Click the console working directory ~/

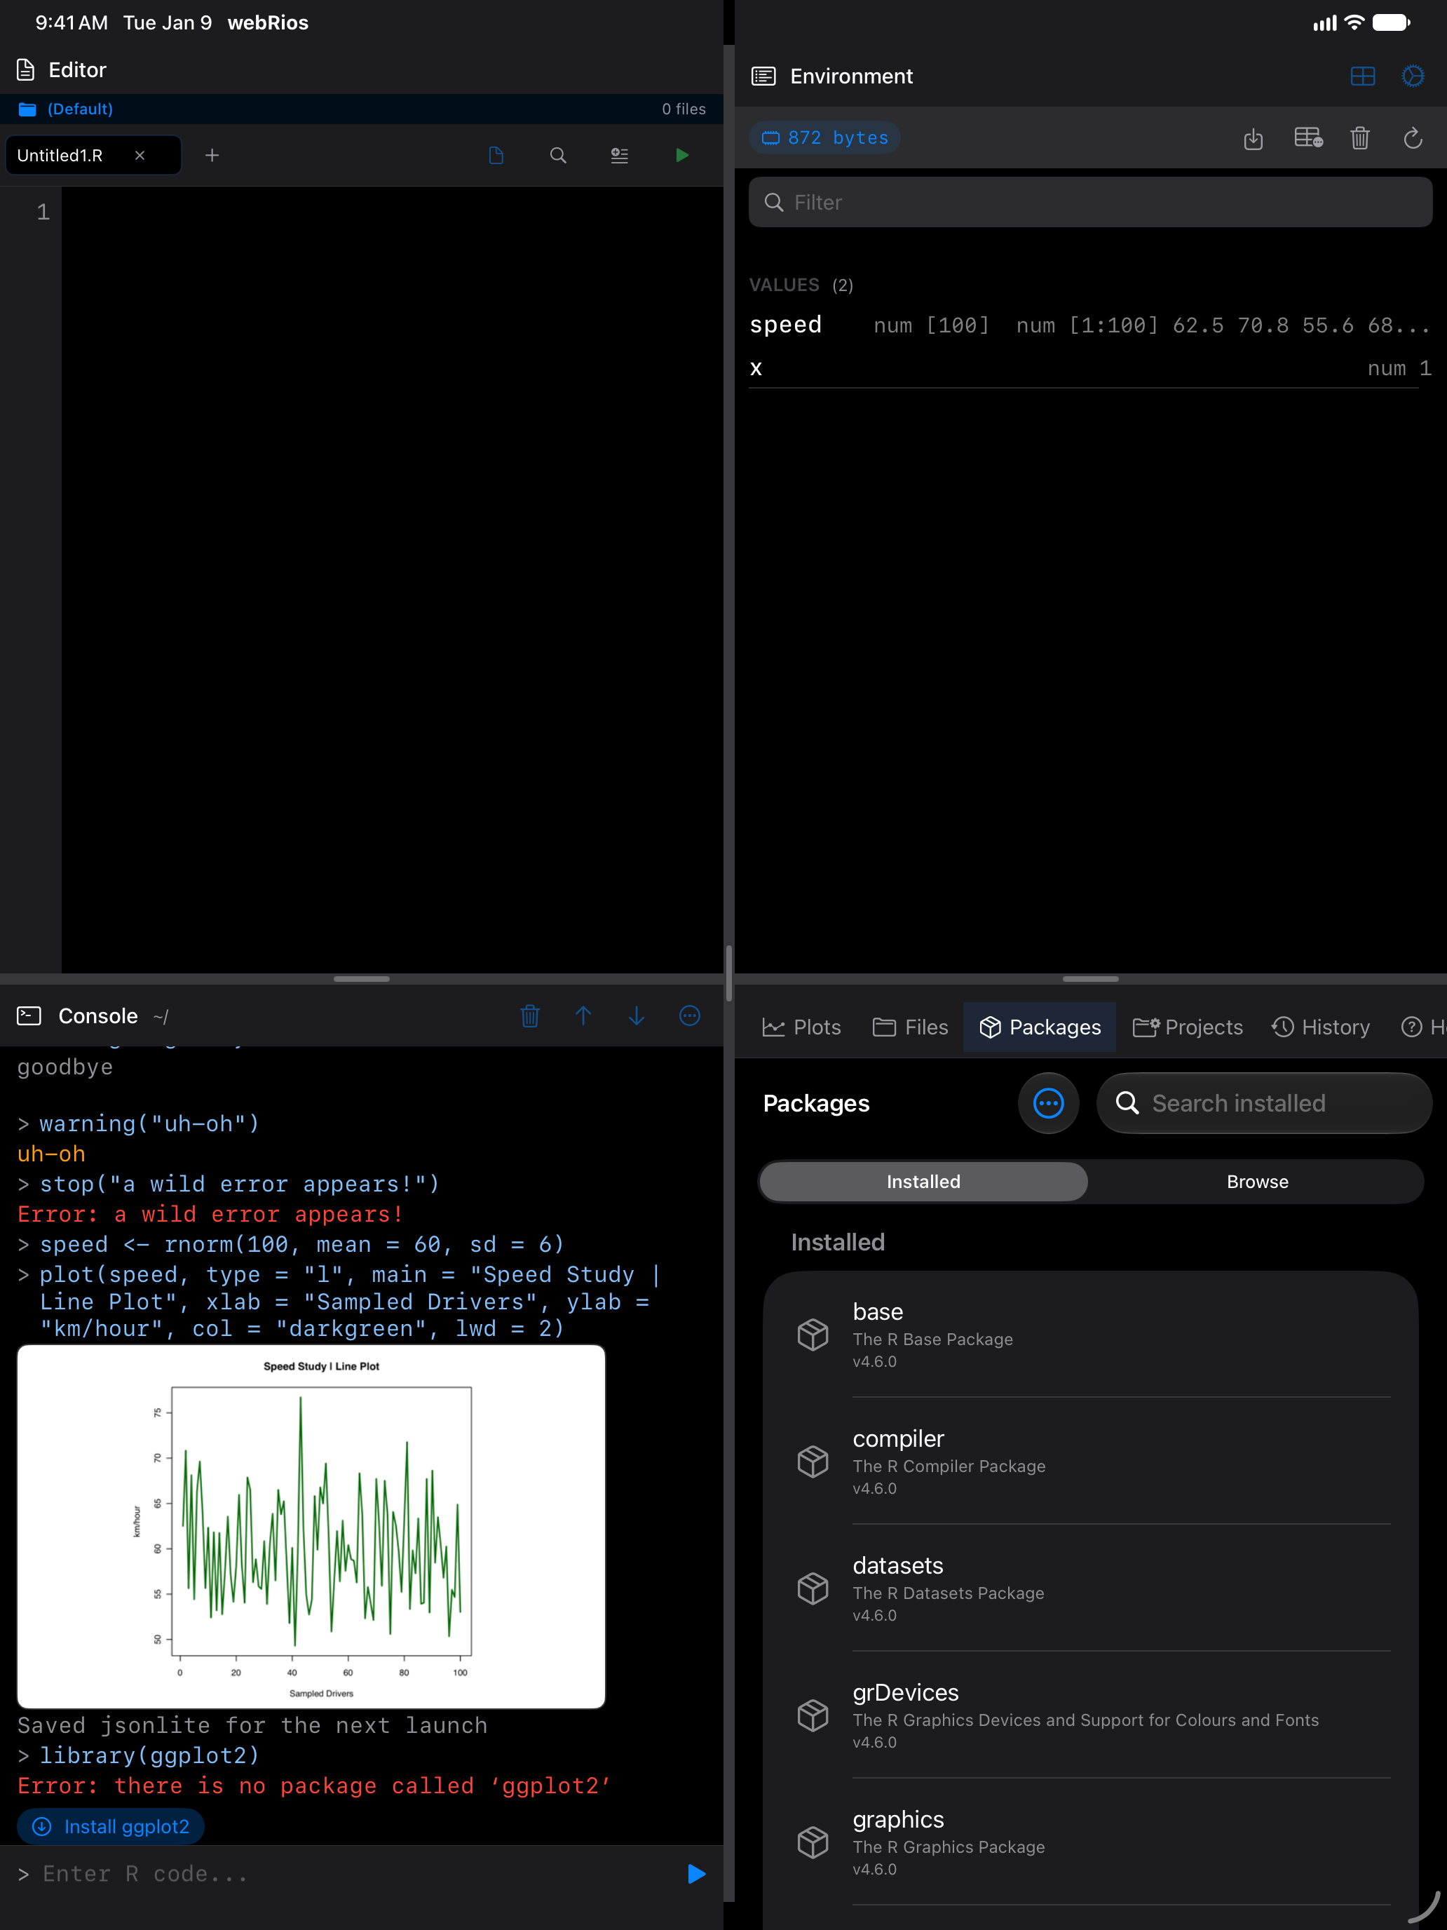click(x=161, y=1016)
